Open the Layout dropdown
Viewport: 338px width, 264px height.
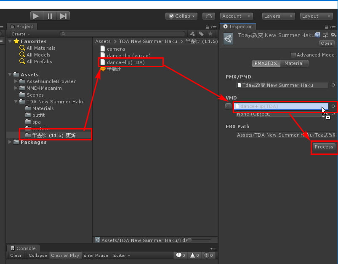[x=316, y=16]
